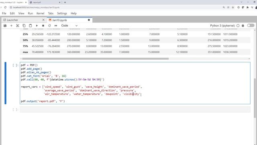Close the Launcher tab
This screenshot has width=257, height=145.
tap(43, 20)
